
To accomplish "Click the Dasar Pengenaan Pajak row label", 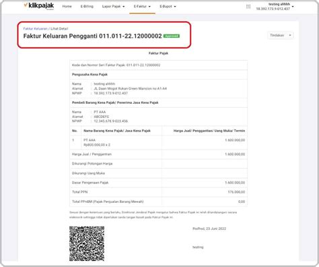I will coord(90,183).
